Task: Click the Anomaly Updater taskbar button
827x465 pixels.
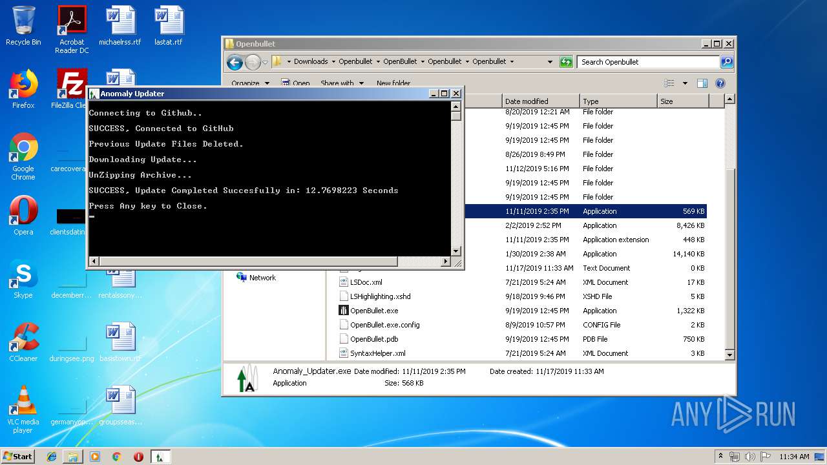Action: point(160,457)
